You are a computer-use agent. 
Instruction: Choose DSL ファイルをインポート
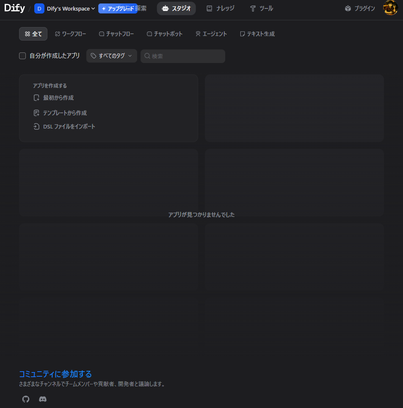click(64, 126)
